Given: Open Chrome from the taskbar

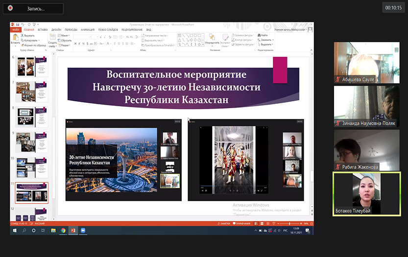Looking at the screenshot, I should click(63, 230).
